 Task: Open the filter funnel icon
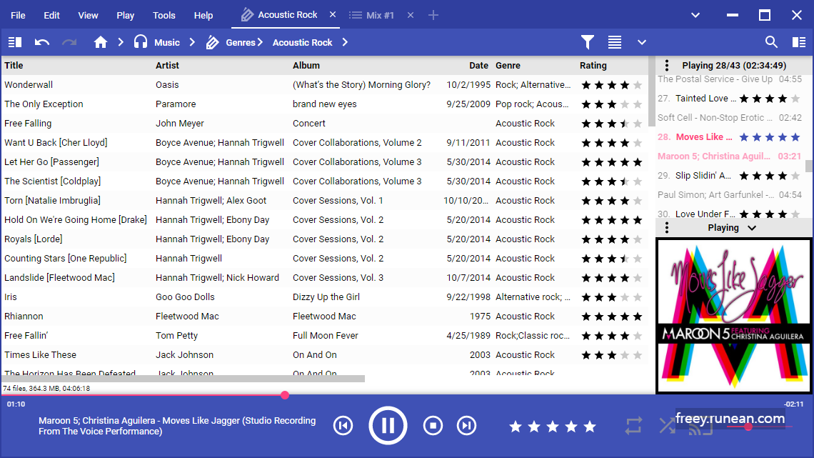click(587, 42)
